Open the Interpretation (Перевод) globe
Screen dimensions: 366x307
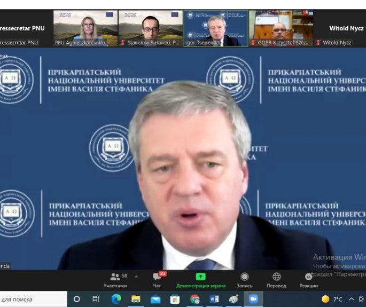pyautogui.click(x=276, y=280)
